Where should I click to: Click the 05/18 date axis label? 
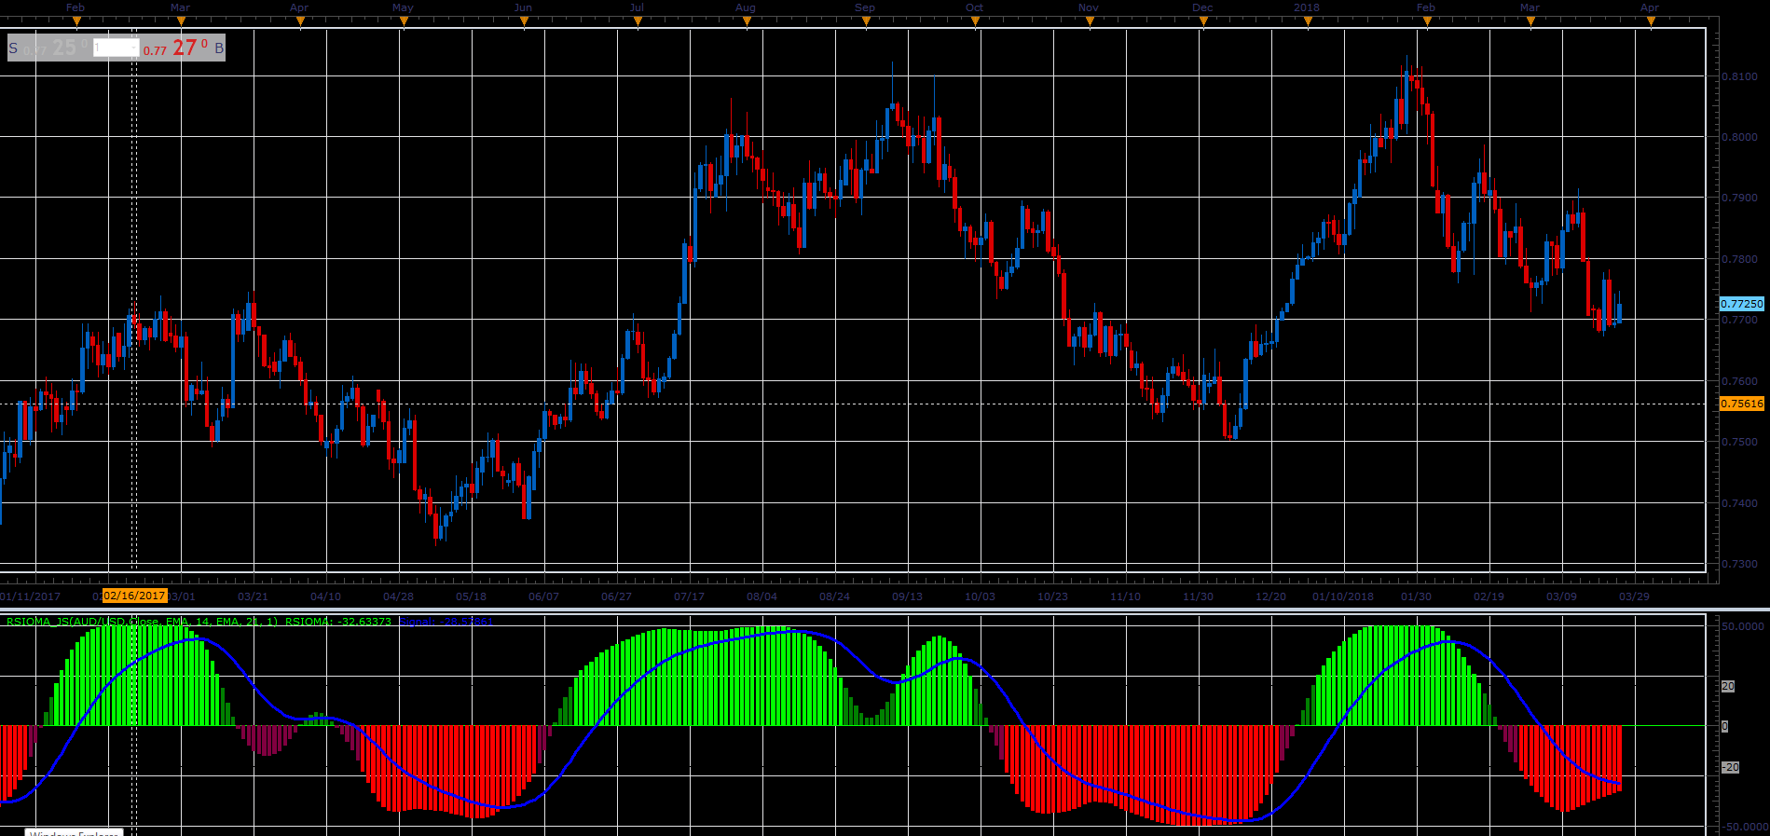pyautogui.click(x=471, y=596)
